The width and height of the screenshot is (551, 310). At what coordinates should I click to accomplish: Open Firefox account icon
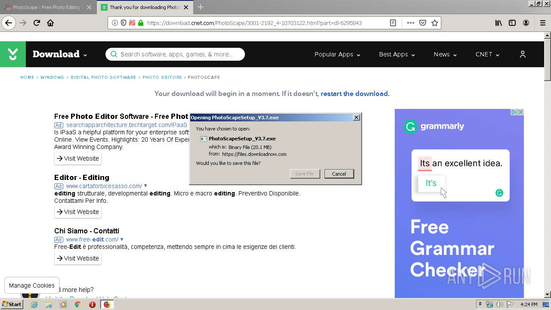click(x=526, y=23)
